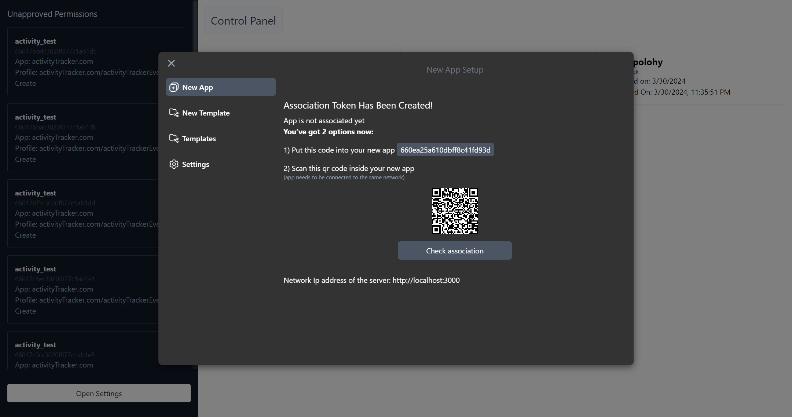
Task: Click the 'App is not associated yet' status
Action: click(324, 121)
